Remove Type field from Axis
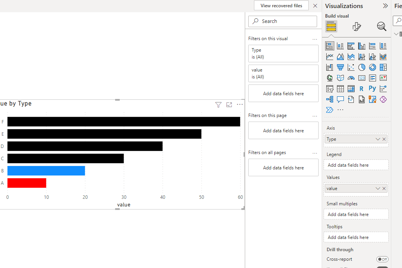 [384, 139]
